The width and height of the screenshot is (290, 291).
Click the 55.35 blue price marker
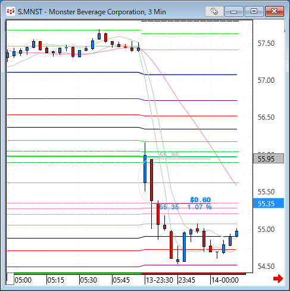pyautogui.click(x=269, y=203)
